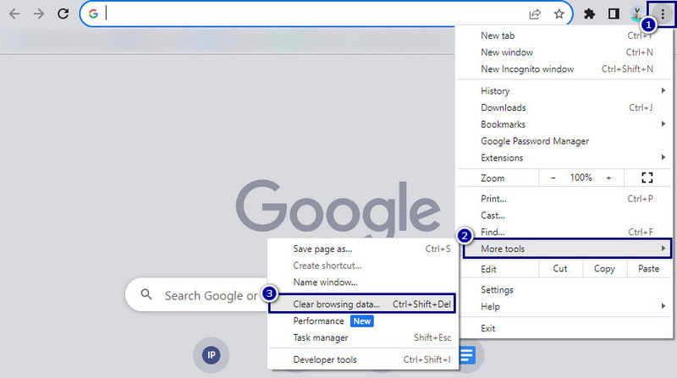Click the forward navigation arrow

pos(39,14)
